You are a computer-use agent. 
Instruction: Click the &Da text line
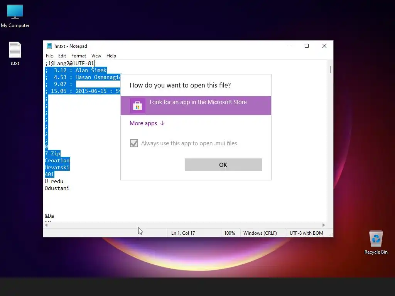pyautogui.click(x=49, y=216)
